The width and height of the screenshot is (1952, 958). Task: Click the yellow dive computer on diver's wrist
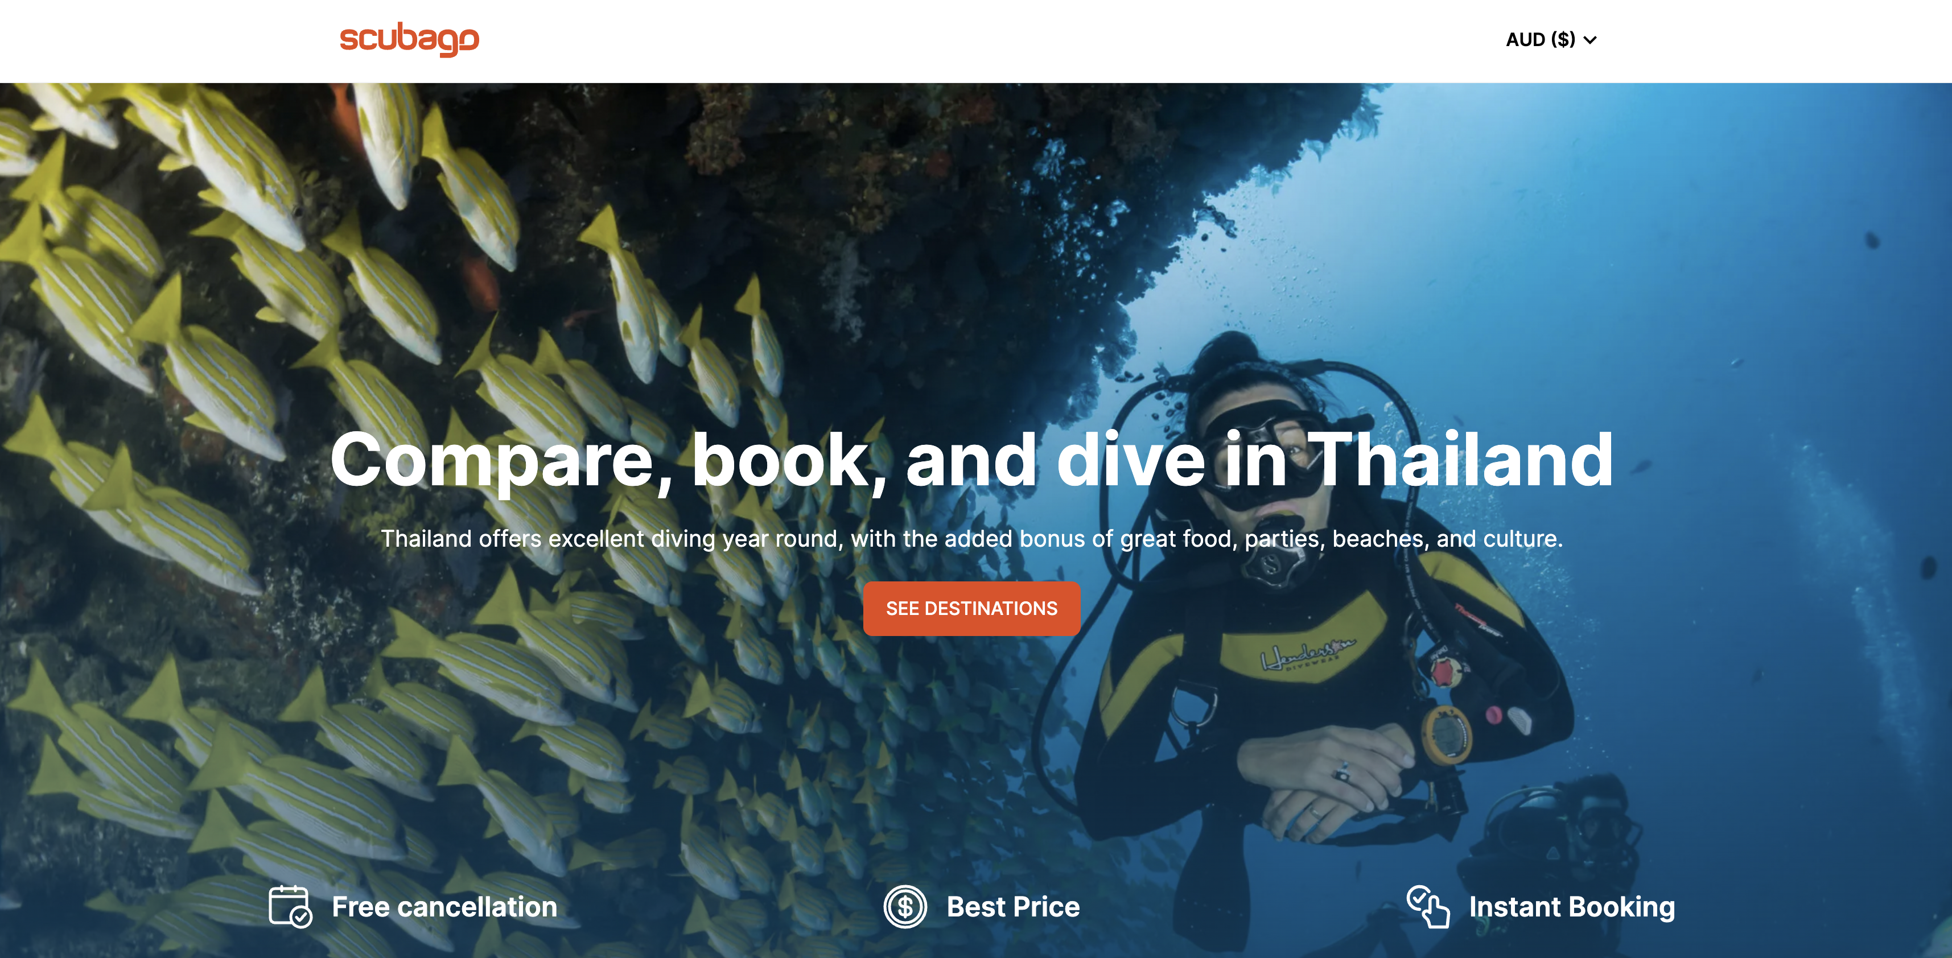tap(1447, 734)
